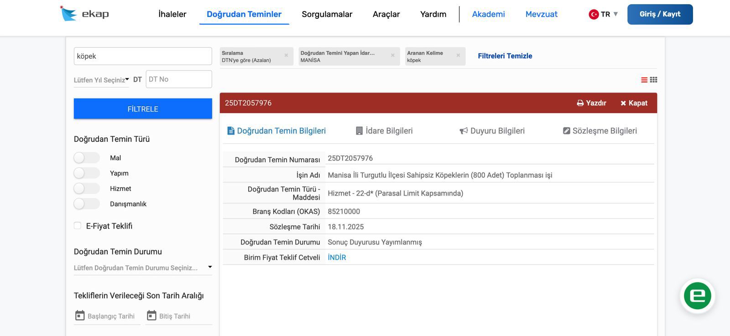Click the Başlangıç Tarihi calendar icon
This screenshot has height=336, width=730.
coord(80,315)
